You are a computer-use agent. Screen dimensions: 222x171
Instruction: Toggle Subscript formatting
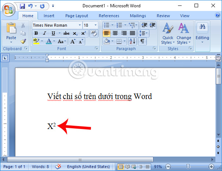click(75, 33)
